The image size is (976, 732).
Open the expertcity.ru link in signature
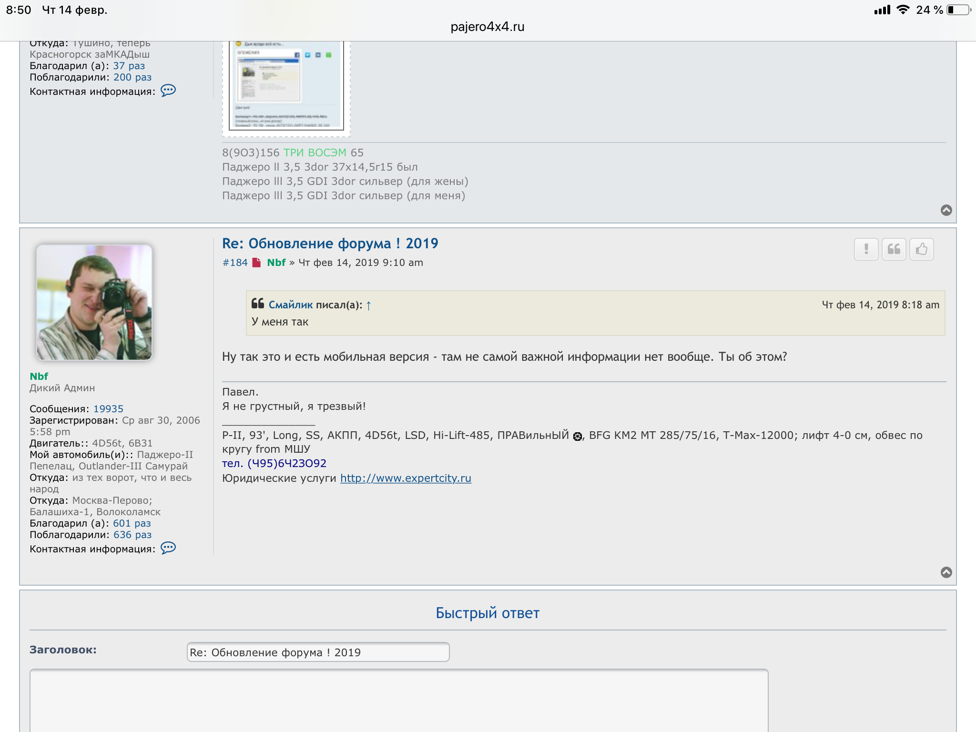pyautogui.click(x=406, y=478)
